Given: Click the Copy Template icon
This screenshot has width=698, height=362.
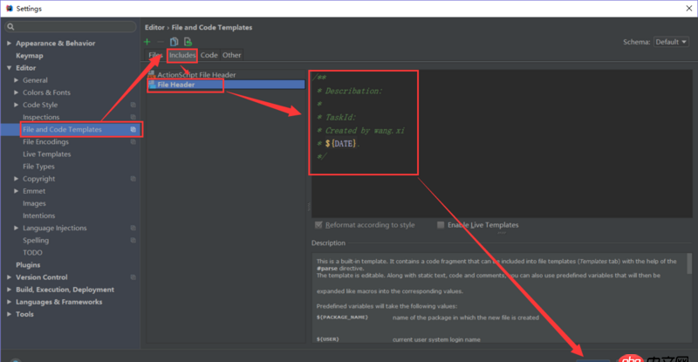Looking at the screenshot, I should 174,42.
